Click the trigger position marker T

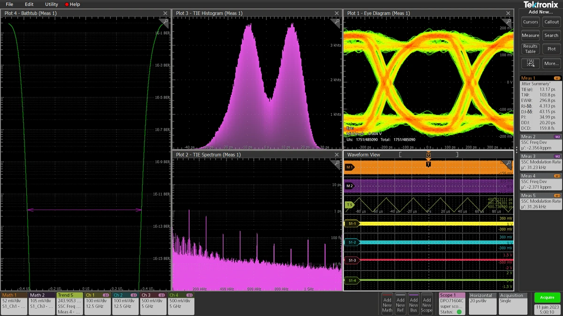(x=428, y=164)
